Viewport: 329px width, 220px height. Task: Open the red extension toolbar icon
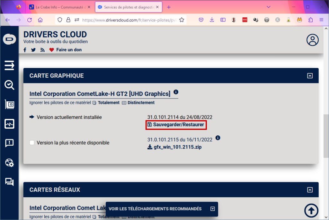[x=245, y=20]
